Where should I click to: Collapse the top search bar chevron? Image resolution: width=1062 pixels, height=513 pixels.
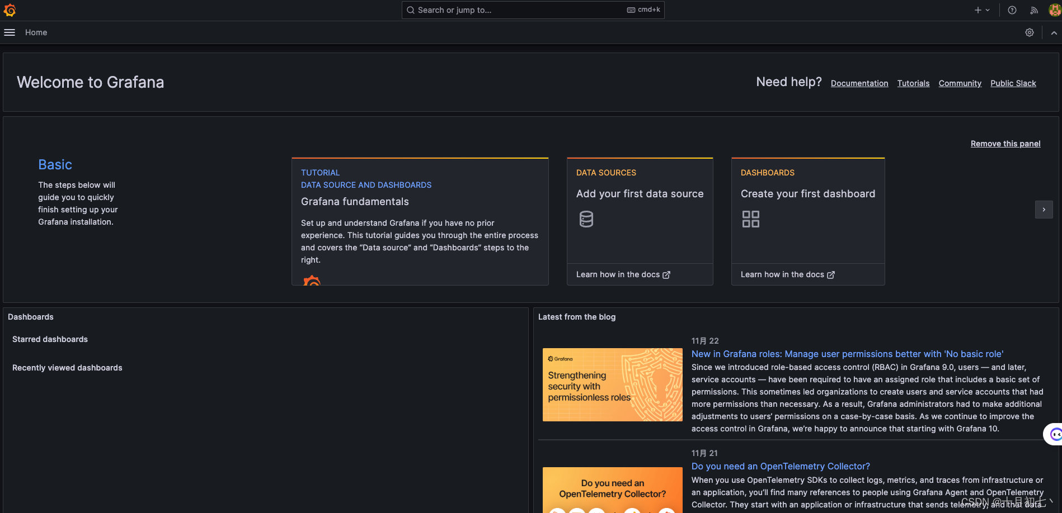(x=1054, y=32)
